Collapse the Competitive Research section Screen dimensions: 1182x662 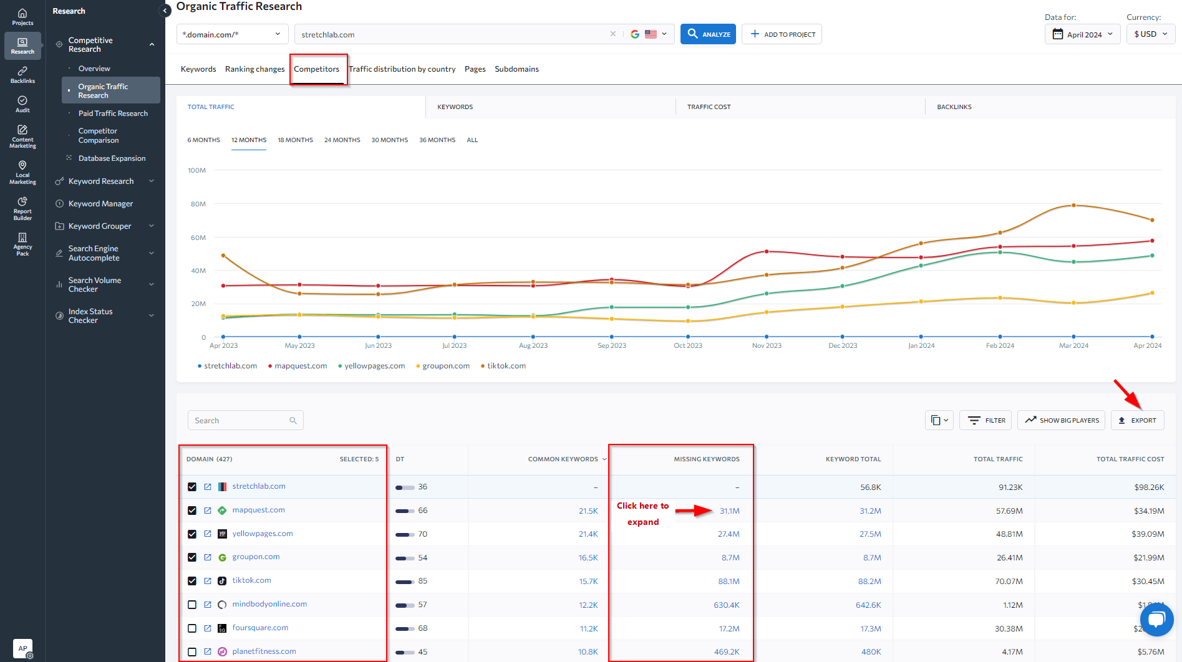[x=152, y=44]
